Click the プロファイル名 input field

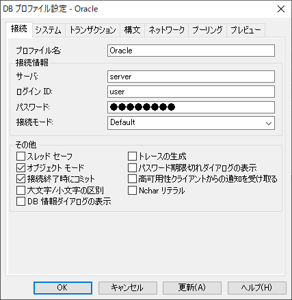pos(191,51)
